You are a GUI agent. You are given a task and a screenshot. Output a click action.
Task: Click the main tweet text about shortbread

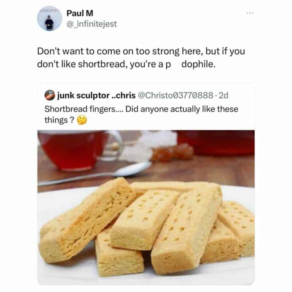(141, 57)
